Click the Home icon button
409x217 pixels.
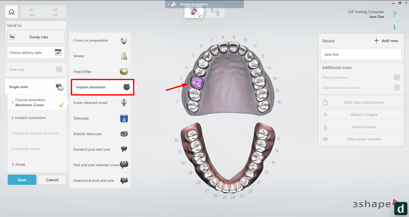12,12
